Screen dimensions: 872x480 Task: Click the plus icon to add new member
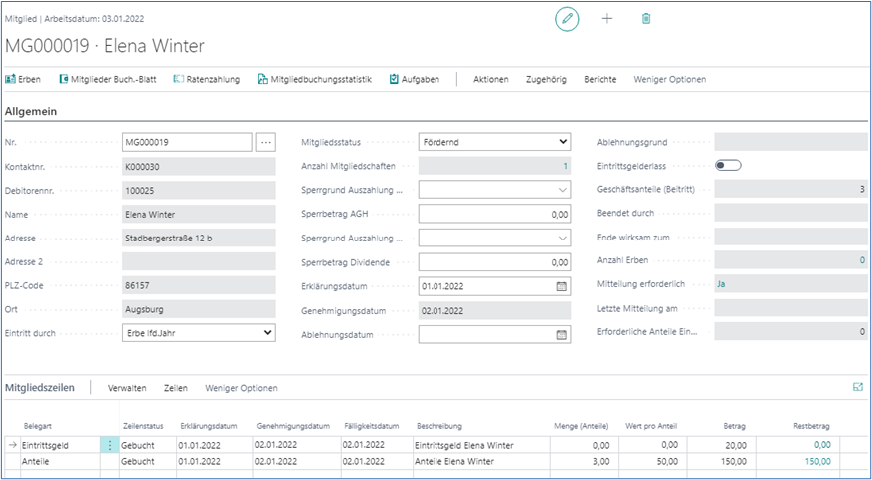pos(607,19)
